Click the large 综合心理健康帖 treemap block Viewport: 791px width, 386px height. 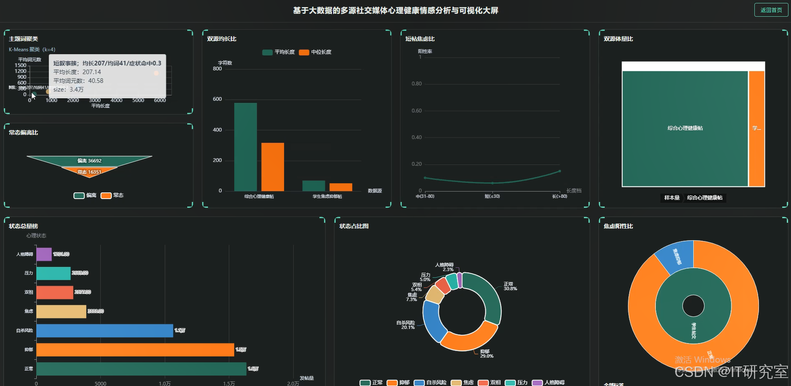685,128
